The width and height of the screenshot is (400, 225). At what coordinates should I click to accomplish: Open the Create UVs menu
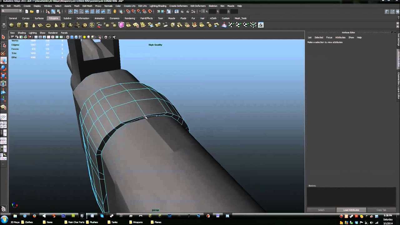[x=130, y=6]
